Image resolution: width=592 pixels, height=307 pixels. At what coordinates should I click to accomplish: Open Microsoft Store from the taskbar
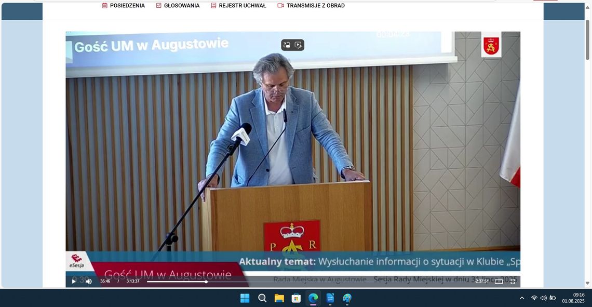[x=296, y=298]
